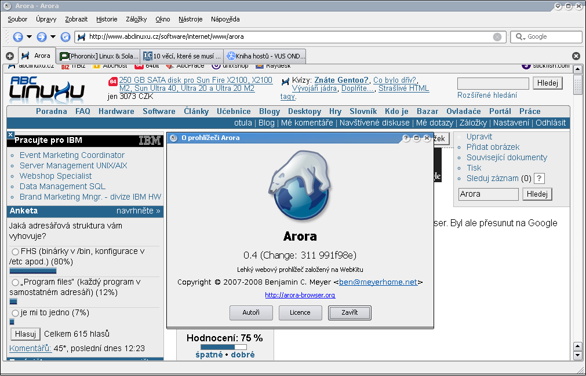This screenshot has width=586, height=376.
Task: Click the Forward navigation arrow
Action: [x=42, y=36]
